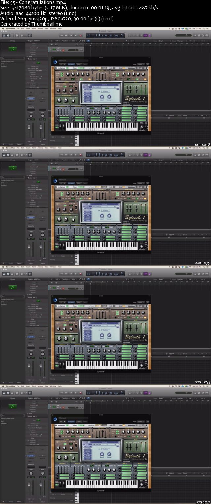Click the plugin power button in the 00:00:18 frame
This screenshot has width=211, height=504.
(55, 62)
